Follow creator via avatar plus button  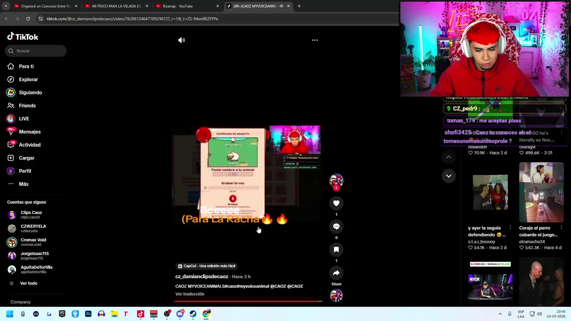[x=336, y=188]
